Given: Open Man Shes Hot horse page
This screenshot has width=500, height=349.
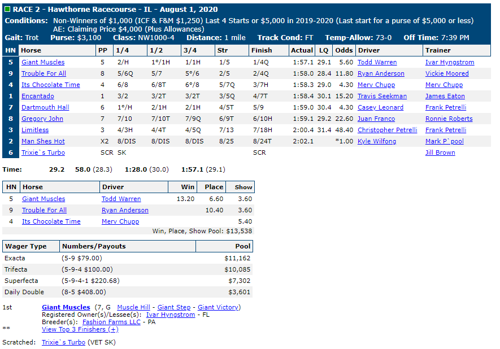Looking at the screenshot, I should coord(43,141).
